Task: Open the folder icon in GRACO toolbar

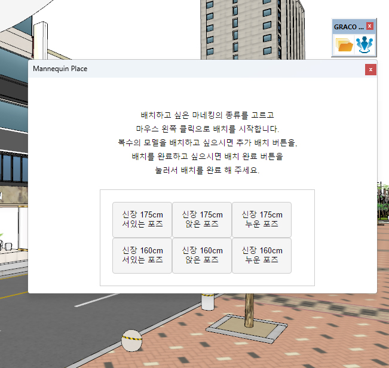Action: pyautogui.click(x=344, y=45)
